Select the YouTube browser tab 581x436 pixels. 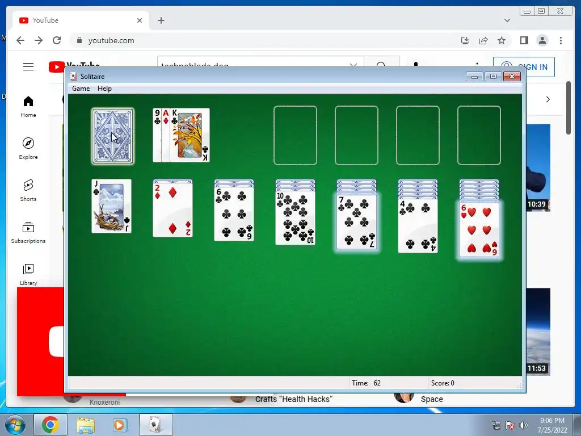click(81, 20)
